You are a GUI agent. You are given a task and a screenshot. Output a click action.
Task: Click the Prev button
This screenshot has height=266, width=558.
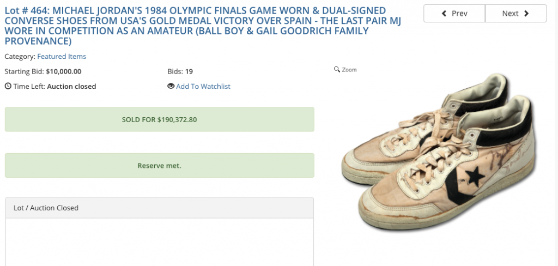click(x=454, y=14)
